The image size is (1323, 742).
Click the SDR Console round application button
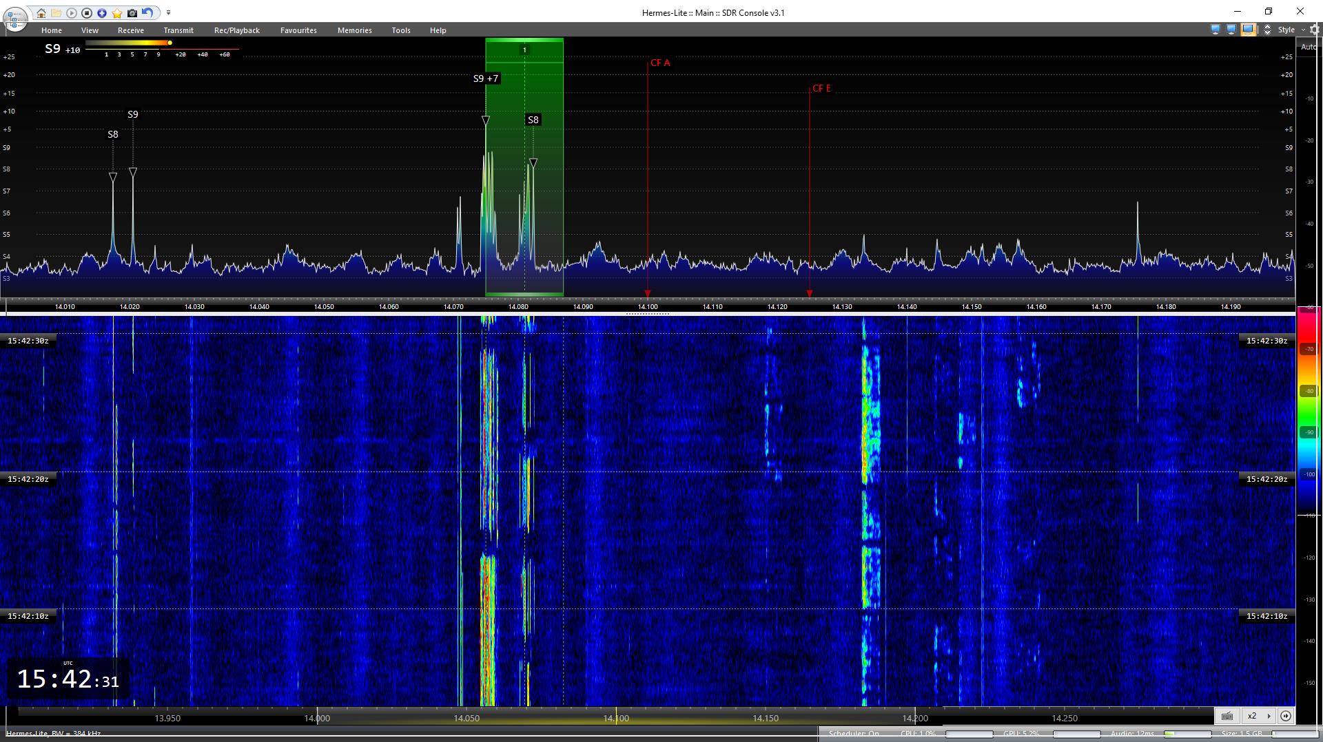click(x=15, y=19)
